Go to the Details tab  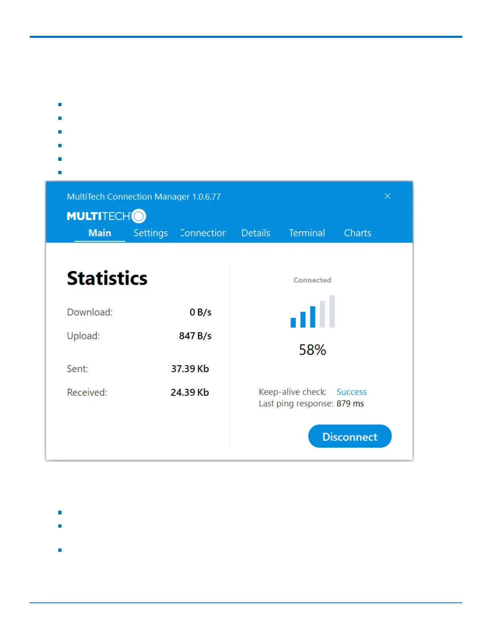tap(256, 233)
